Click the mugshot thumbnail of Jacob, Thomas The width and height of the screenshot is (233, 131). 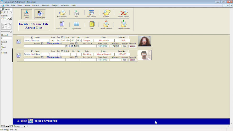[x=144, y=41]
